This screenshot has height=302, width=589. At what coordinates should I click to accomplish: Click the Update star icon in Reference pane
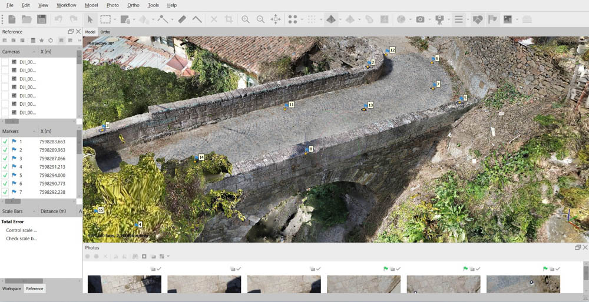click(x=41, y=41)
